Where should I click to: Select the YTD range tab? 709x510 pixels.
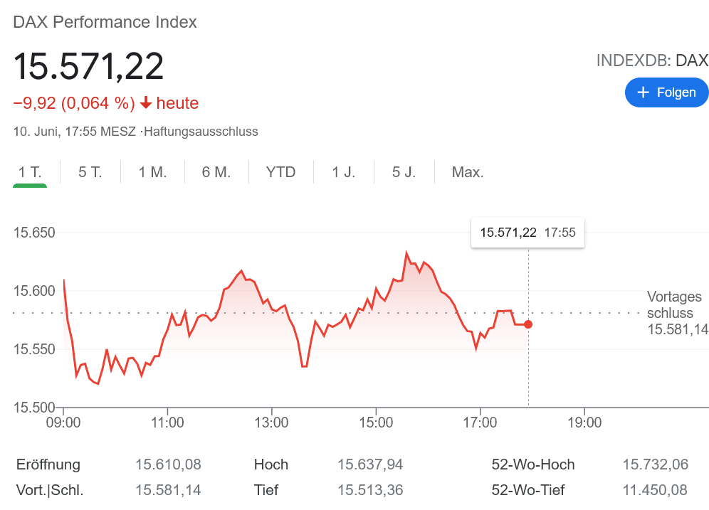(280, 172)
